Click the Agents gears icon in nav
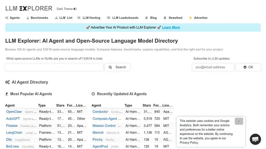Image resolution: width=266 pixels, height=149 pixels. pos(7,18)
